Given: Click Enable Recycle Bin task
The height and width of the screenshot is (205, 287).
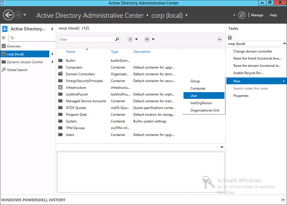Looking at the screenshot, I should [248, 73].
